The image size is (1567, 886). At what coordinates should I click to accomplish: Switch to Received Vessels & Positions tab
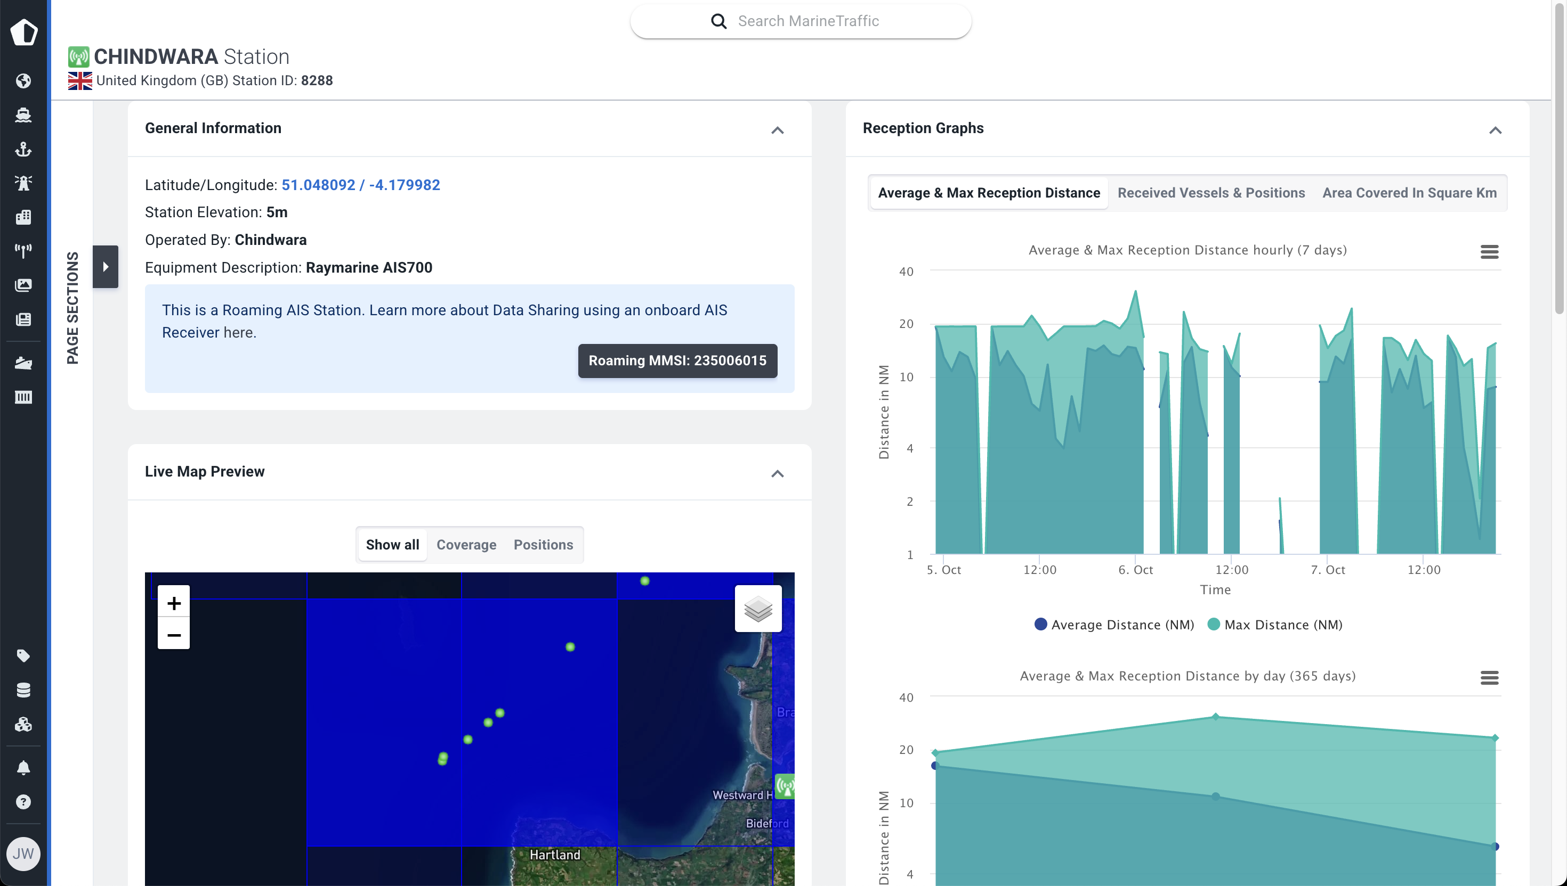[1211, 193]
